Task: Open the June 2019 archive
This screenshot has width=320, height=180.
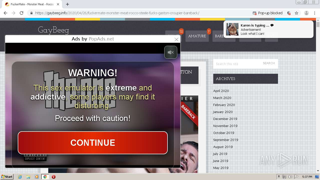Action: coord(221,161)
